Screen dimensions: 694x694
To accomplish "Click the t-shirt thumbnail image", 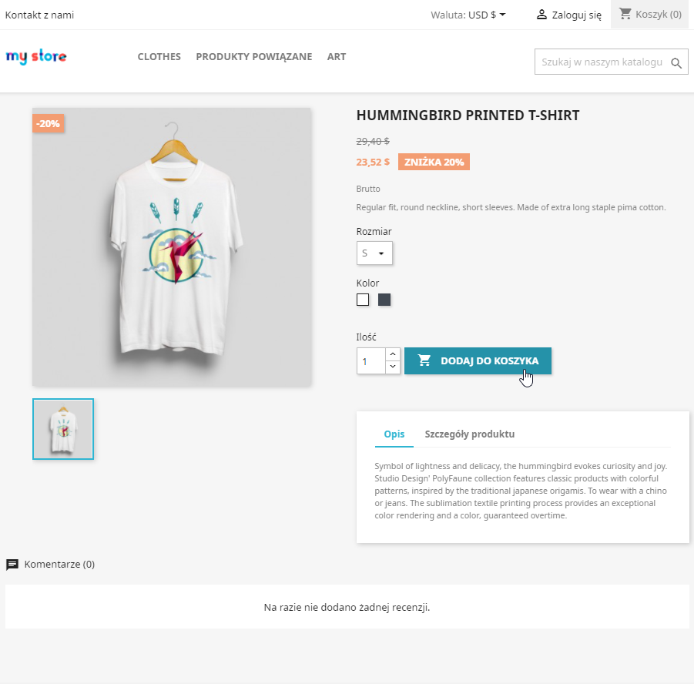I will pos(63,429).
